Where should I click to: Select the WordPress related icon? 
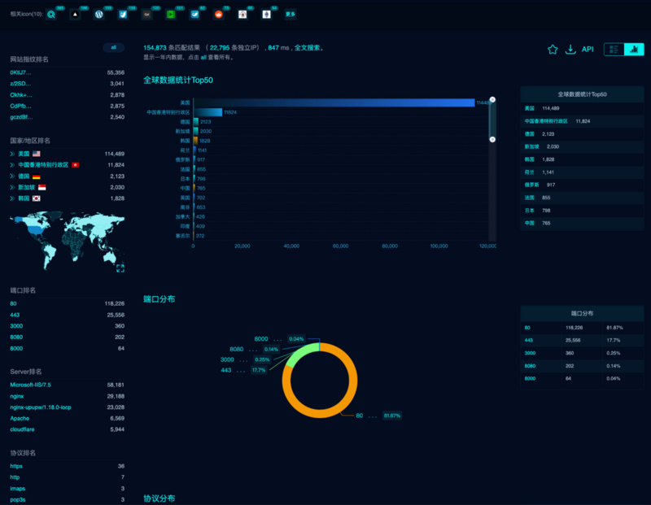pyautogui.click(x=98, y=14)
